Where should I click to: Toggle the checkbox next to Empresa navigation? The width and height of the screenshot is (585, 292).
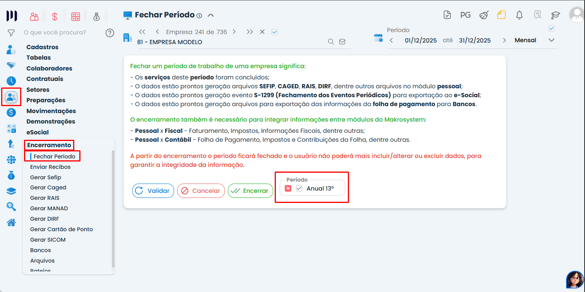[x=275, y=32]
